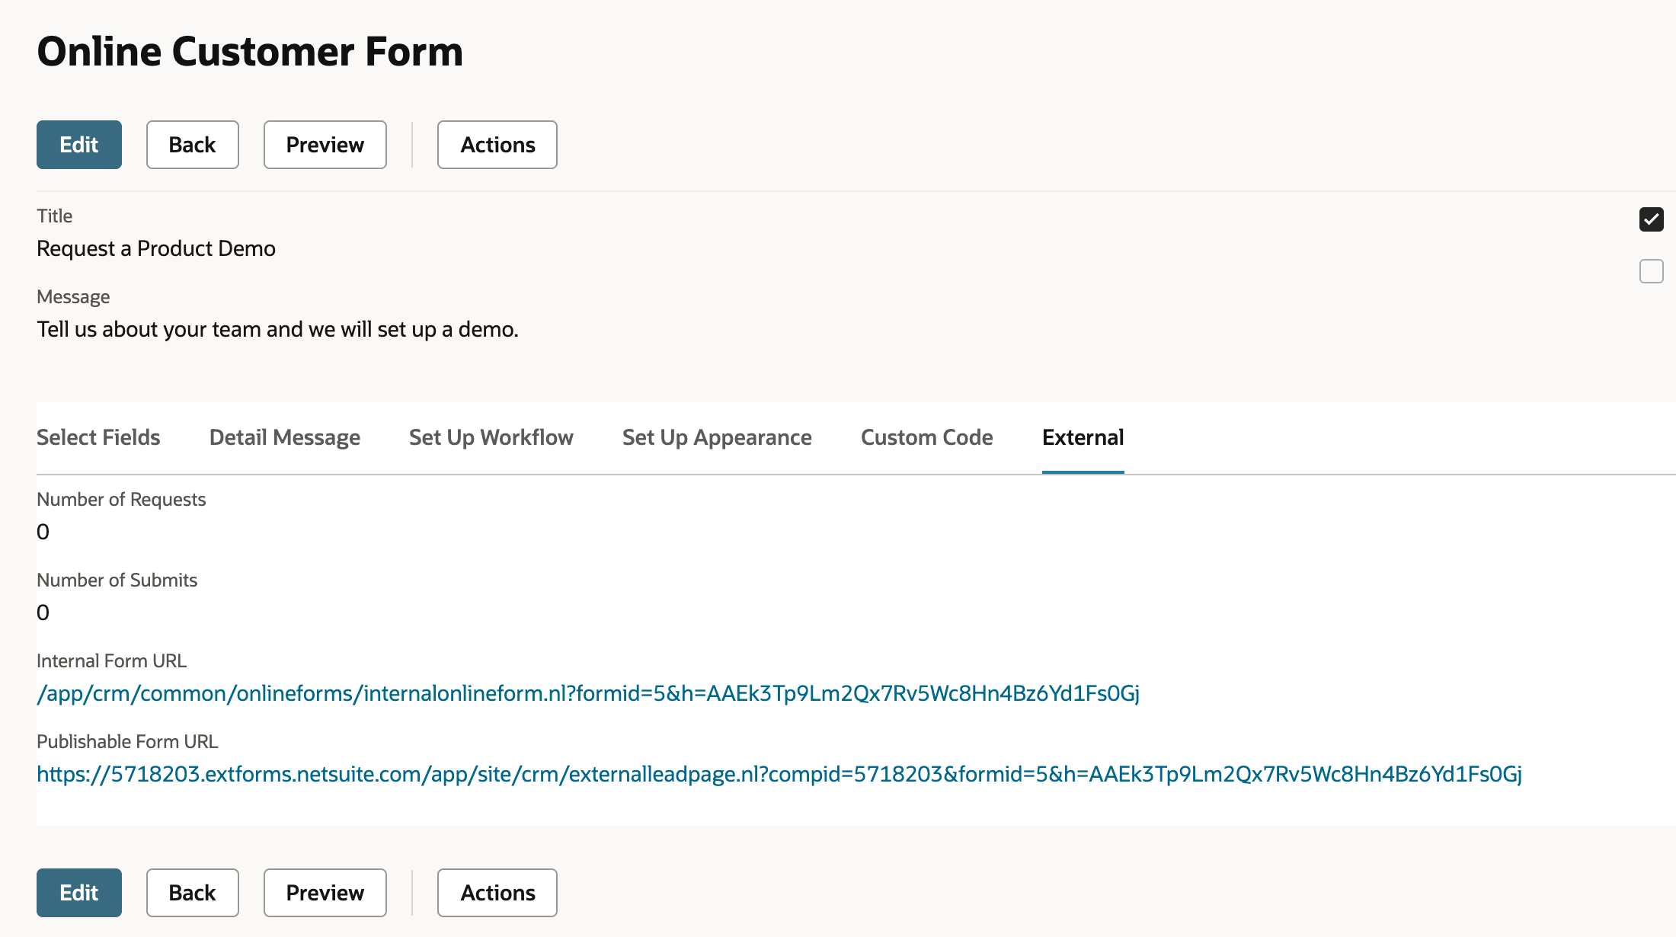Open the Internal Form URL link
The image size is (1676, 937).
point(588,693)
